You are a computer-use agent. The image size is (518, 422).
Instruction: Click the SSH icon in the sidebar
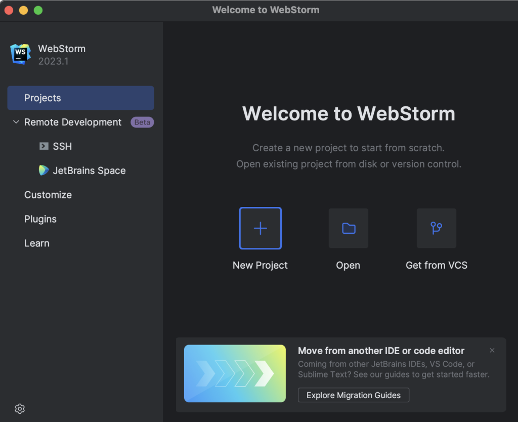point(43,146)
